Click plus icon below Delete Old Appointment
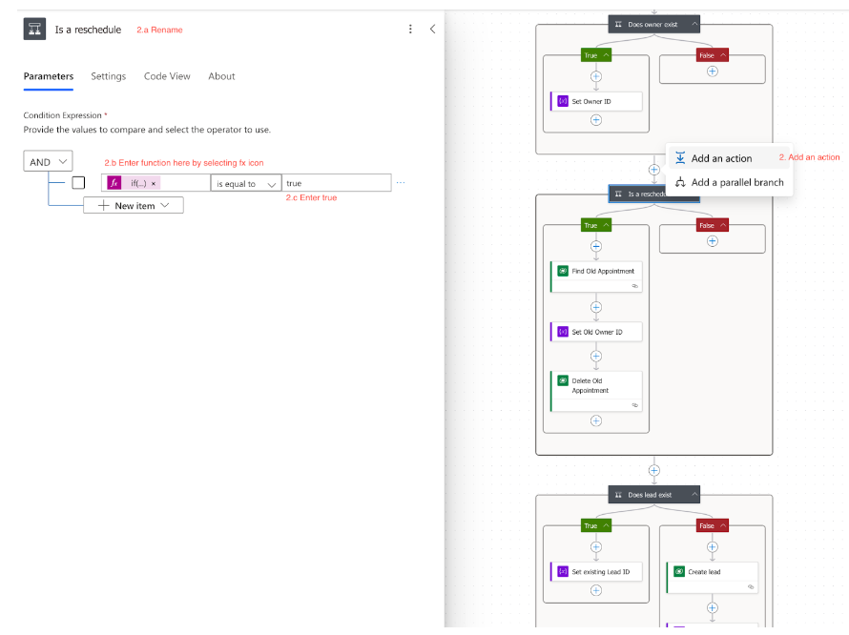The width and height of the screenshot is (849, 635). click(x=596, y=420)
